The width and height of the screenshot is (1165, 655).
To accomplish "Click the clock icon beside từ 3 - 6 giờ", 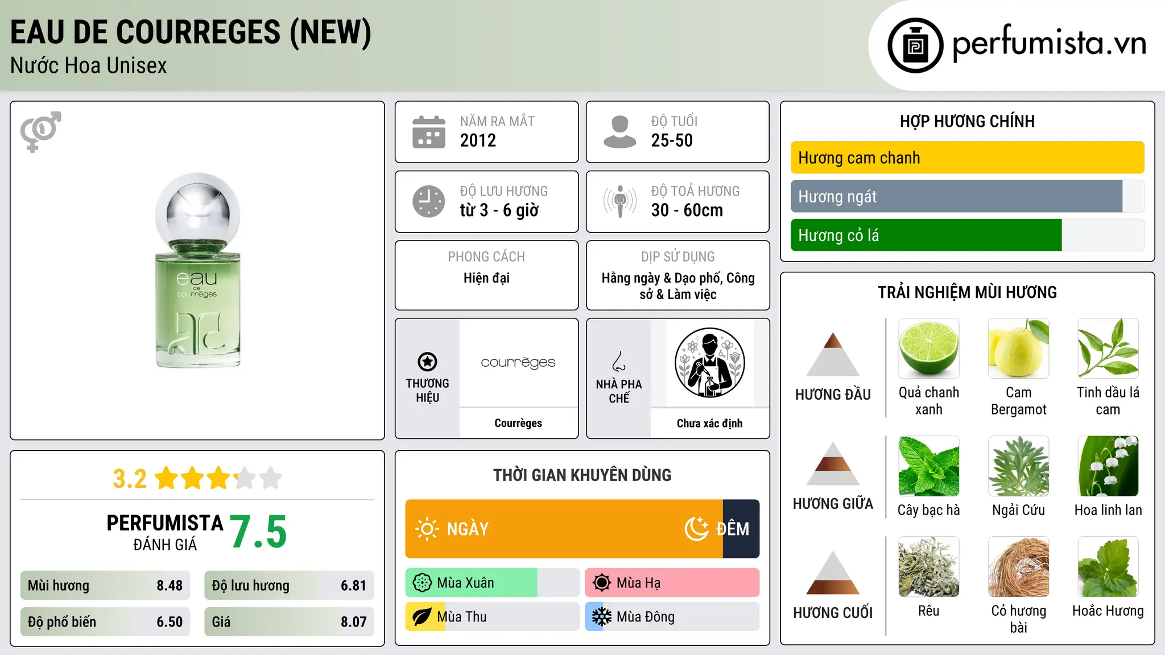I will (x=429, y=201).
